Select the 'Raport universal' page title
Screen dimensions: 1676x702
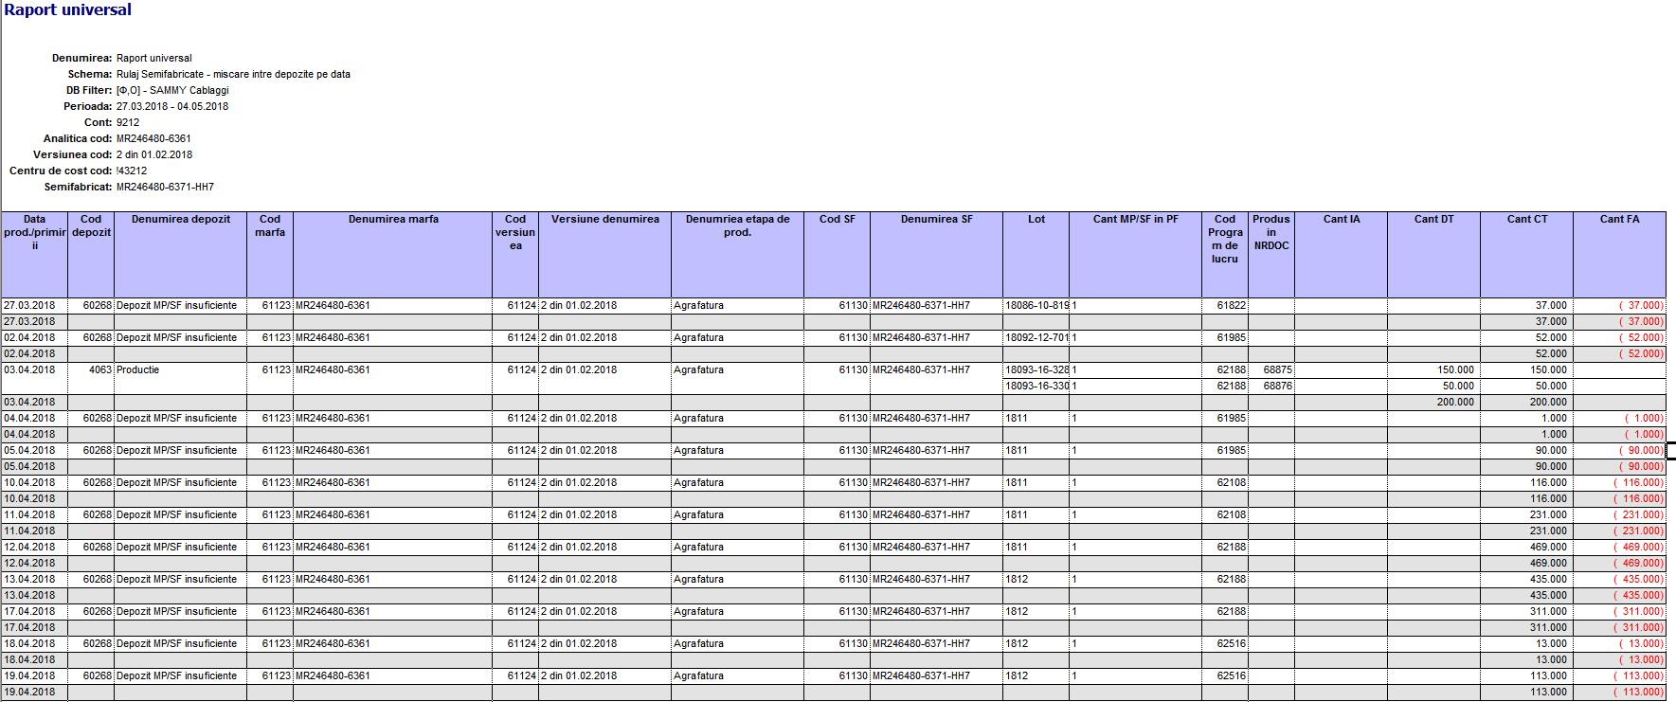[67, 10]
